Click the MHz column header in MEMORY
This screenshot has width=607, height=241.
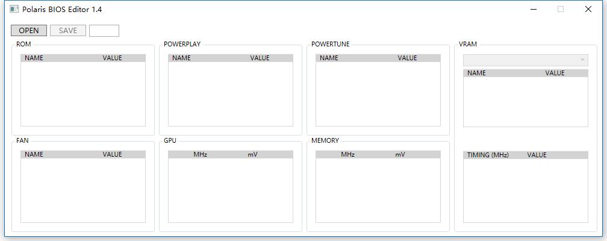tap(347, 155)
